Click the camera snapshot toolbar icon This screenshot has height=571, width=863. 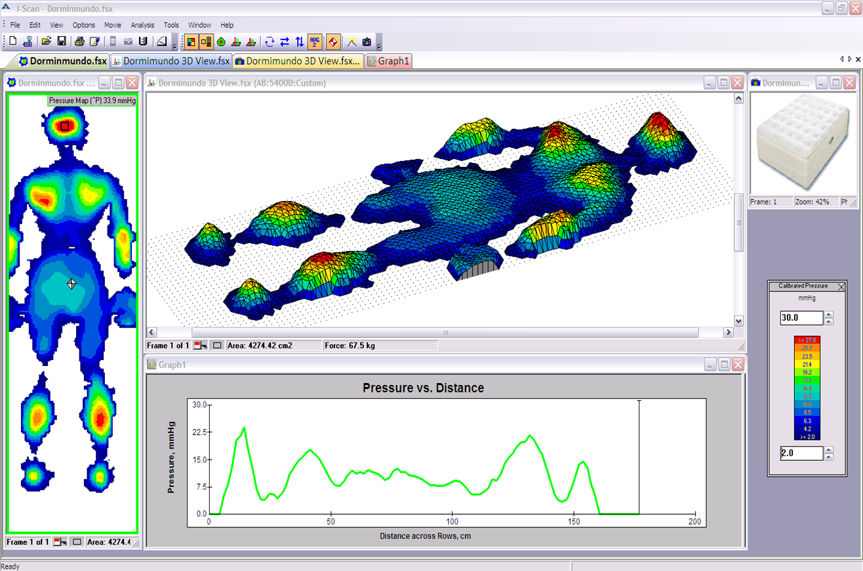click(367, 42)
